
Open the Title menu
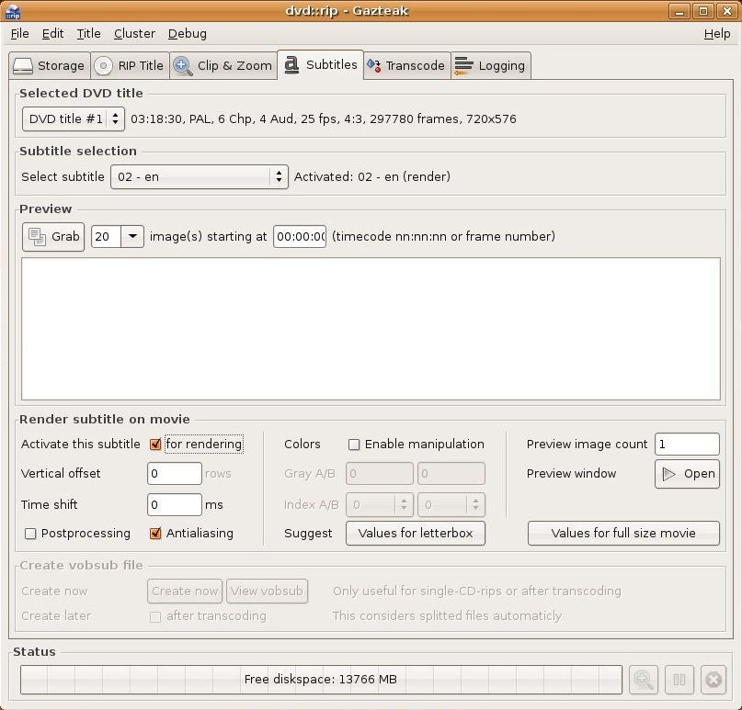[x=88, y=34]
